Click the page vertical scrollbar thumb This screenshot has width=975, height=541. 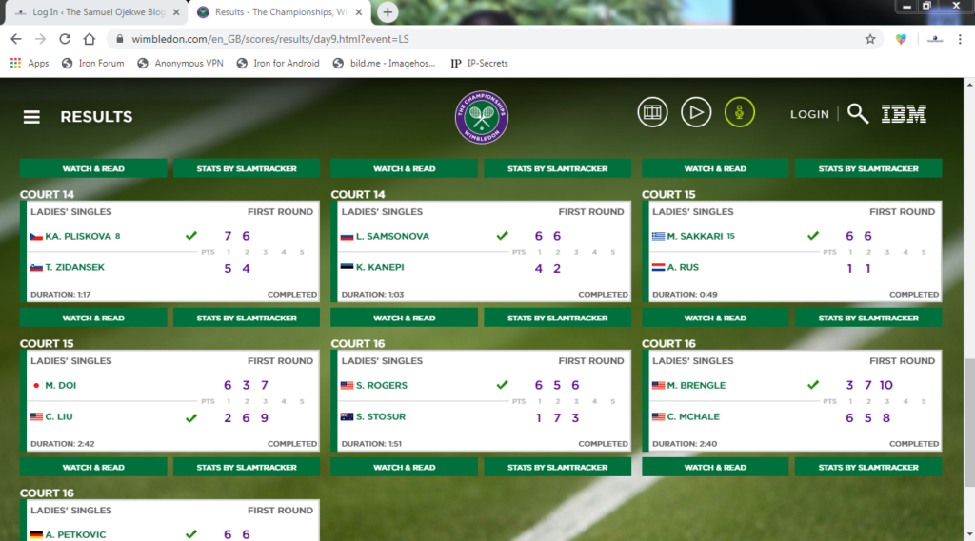(x=969, y=422)
